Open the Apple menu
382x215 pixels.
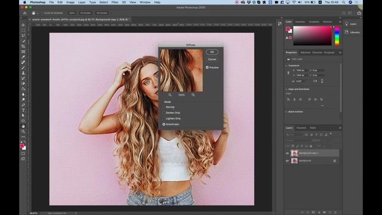coord(24,2)
